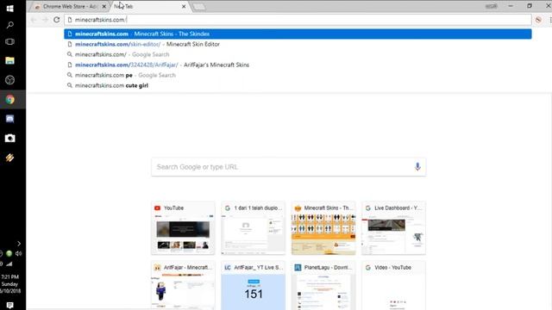Click the browser back arrow
Image resolution: width=552 pixels, height=310 pixels.
[x=34, y=20]
